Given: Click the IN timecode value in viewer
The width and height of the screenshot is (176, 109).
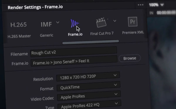Looking at the screenshot, I should tap(166, 13).
